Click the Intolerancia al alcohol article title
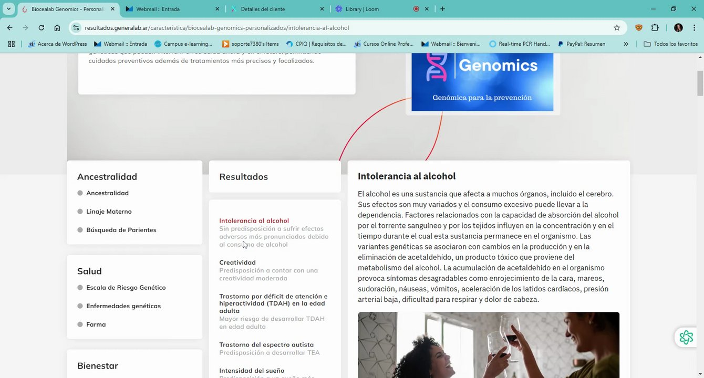 click(x=407, y=176)
